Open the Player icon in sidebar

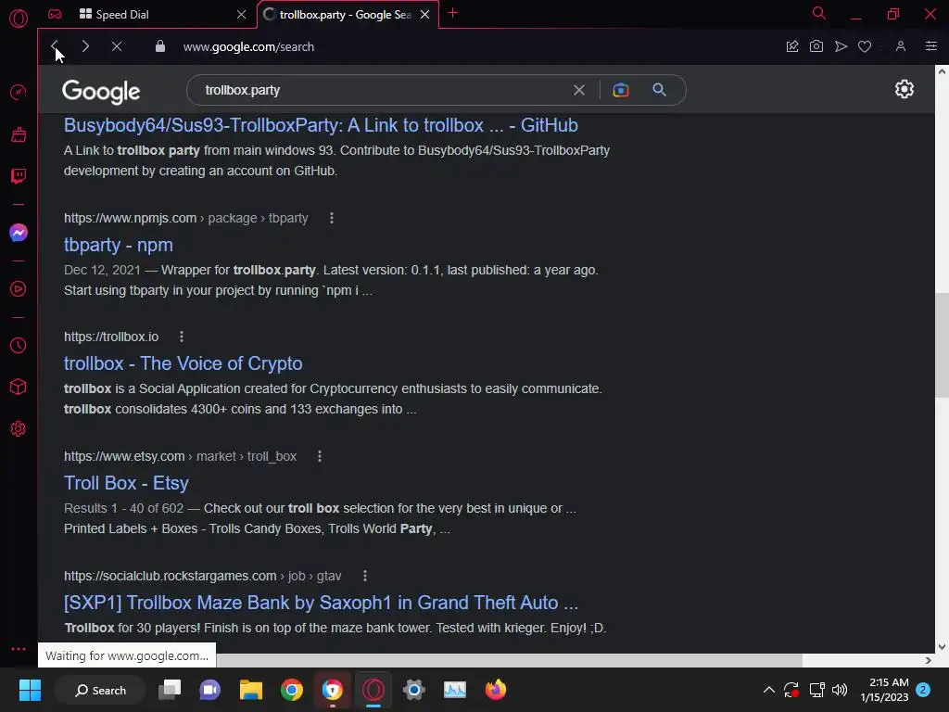tap(19, 289)
